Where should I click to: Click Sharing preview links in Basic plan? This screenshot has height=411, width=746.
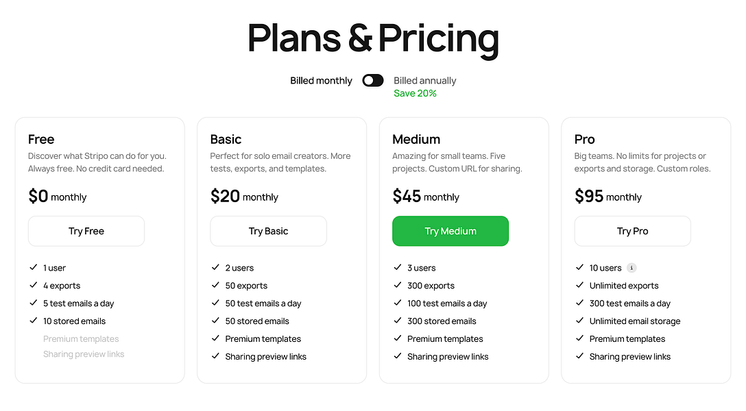[x=265, y=357]
